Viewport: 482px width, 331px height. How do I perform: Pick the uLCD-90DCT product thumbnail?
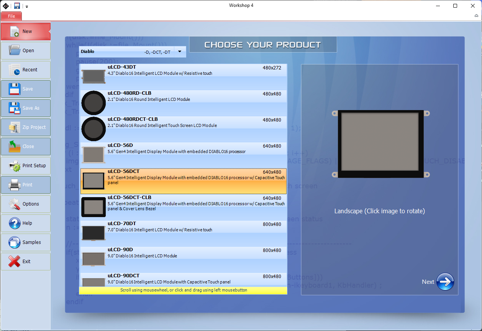click(x=93, y=282)
